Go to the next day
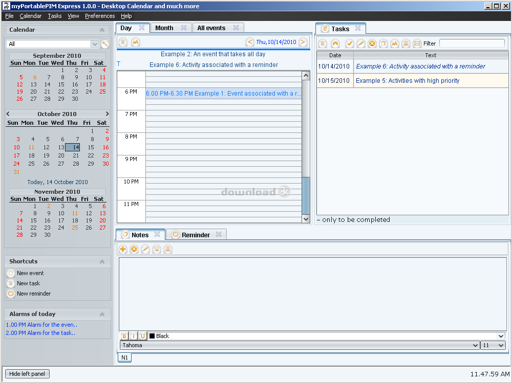Screen dimensions: 512x383 tap(303, 42)
